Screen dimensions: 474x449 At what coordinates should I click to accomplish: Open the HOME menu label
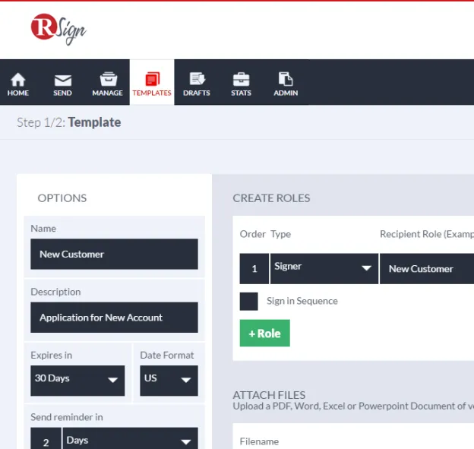[18, 93]
